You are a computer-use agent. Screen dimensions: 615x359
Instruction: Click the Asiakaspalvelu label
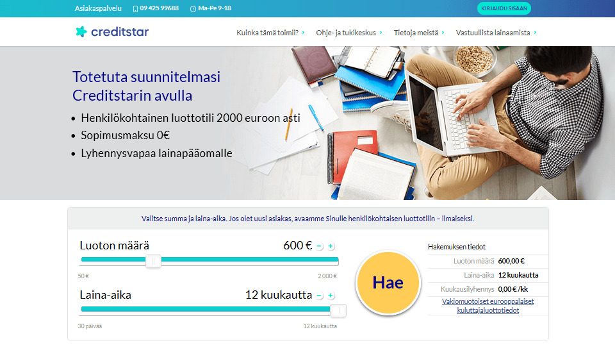98,8
